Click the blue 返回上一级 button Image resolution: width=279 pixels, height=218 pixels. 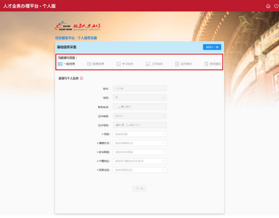pyautogui.click(x=212, y=47)
